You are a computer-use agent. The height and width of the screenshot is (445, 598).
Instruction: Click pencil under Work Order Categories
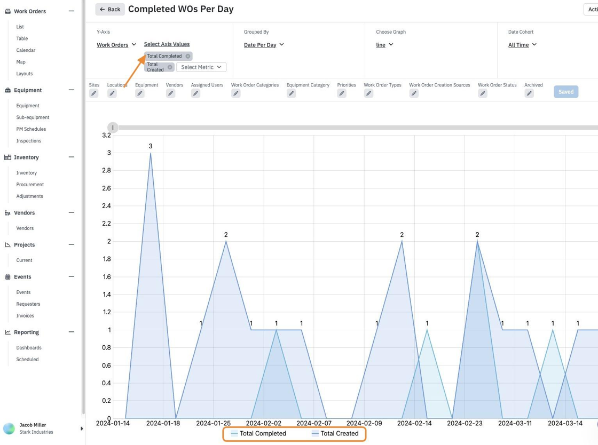235,93
